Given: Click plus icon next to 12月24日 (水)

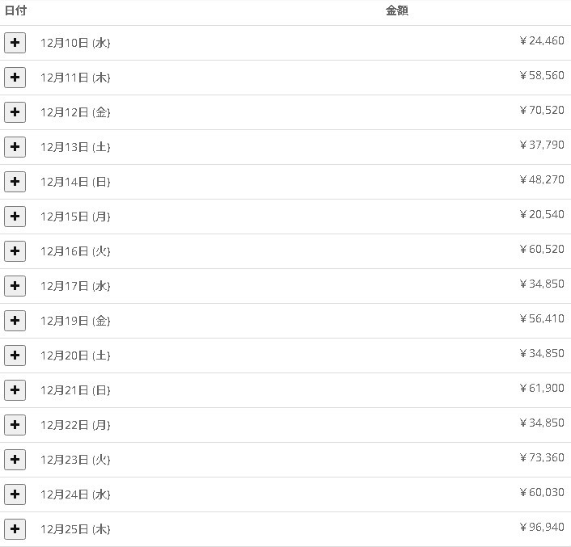Looking at the screenshot, I should 15,494.
